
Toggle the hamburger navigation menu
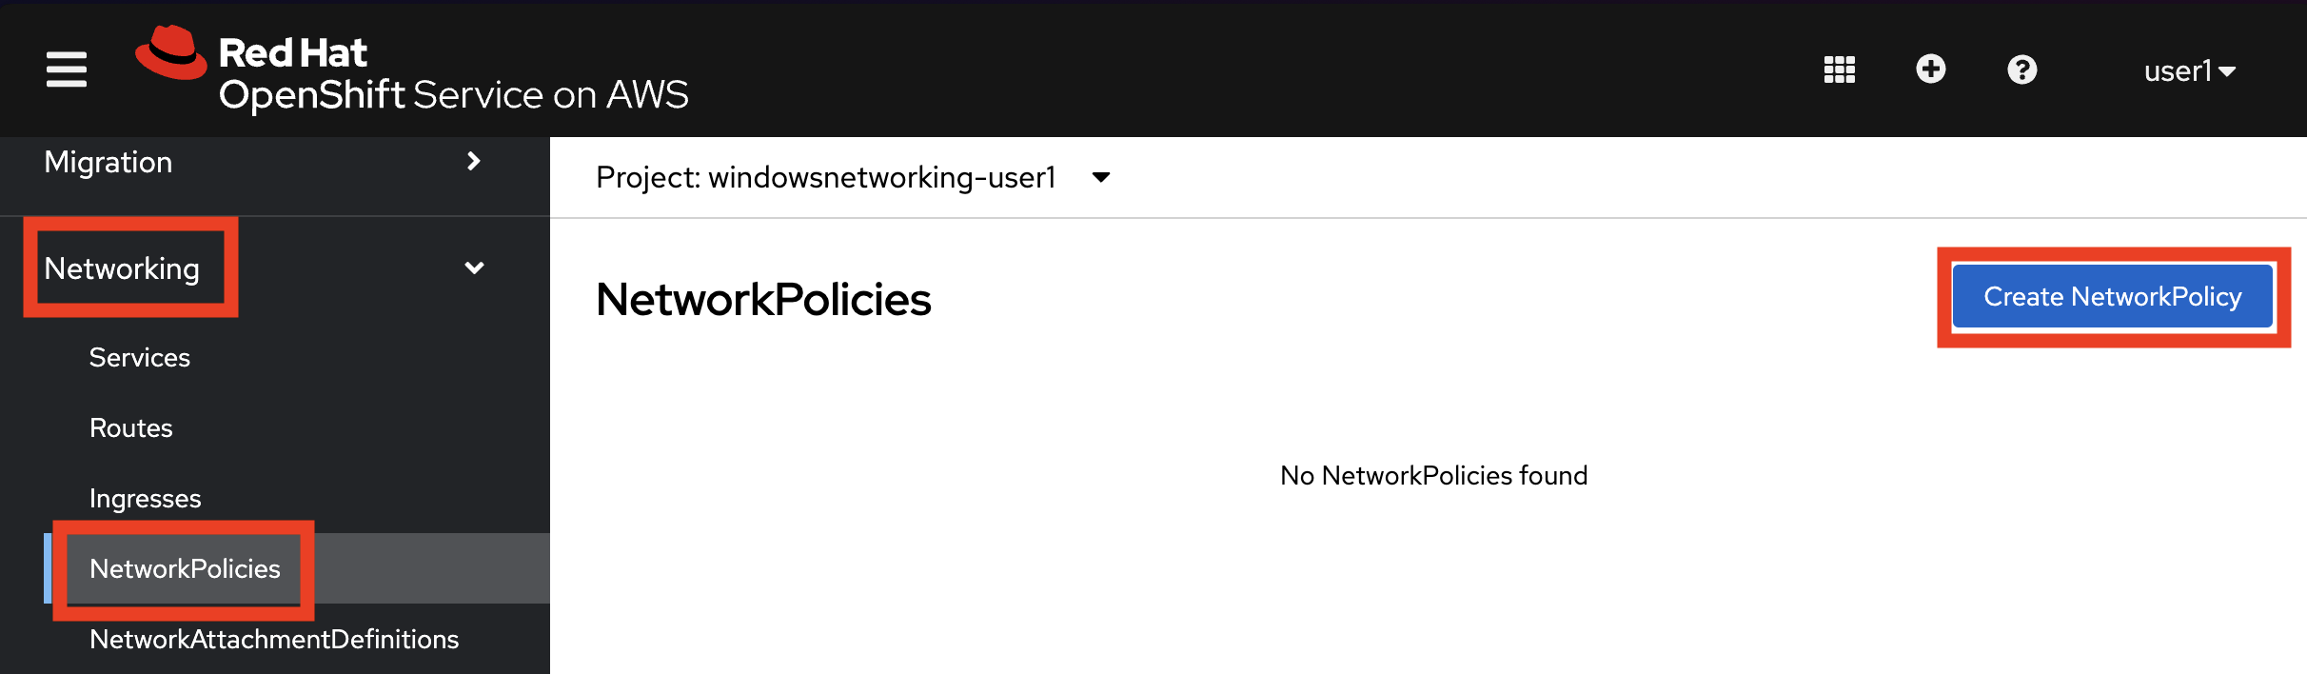click(67, 69)
